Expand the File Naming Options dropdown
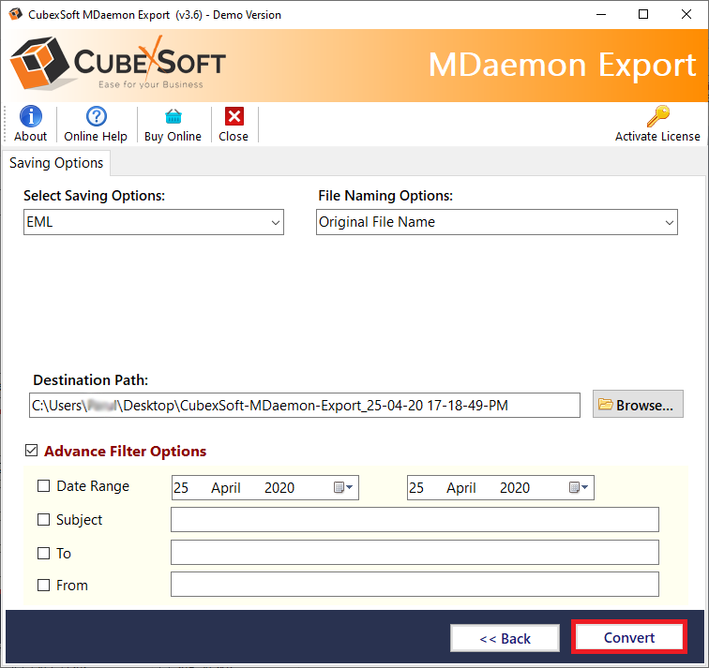709x668 pixels. 497,223
